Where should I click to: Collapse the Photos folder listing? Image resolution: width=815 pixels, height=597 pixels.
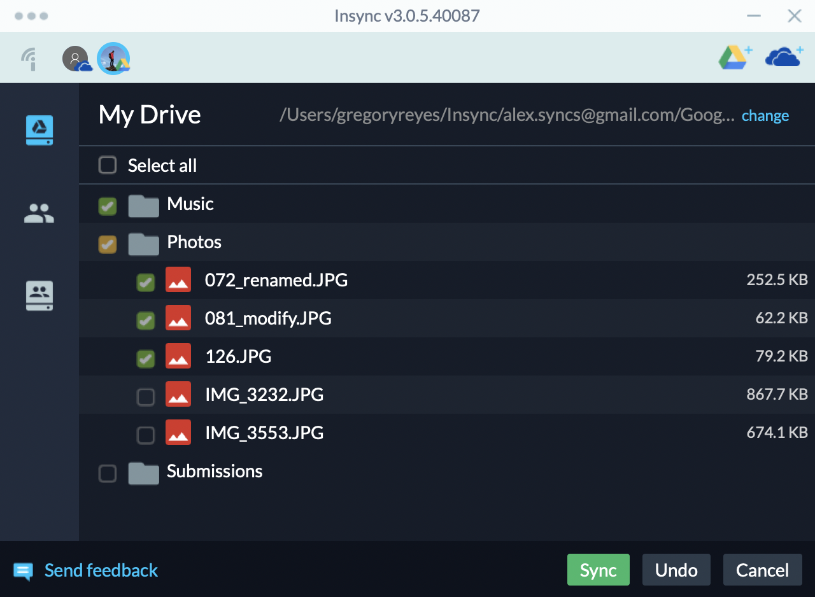(x=143, y=242)
